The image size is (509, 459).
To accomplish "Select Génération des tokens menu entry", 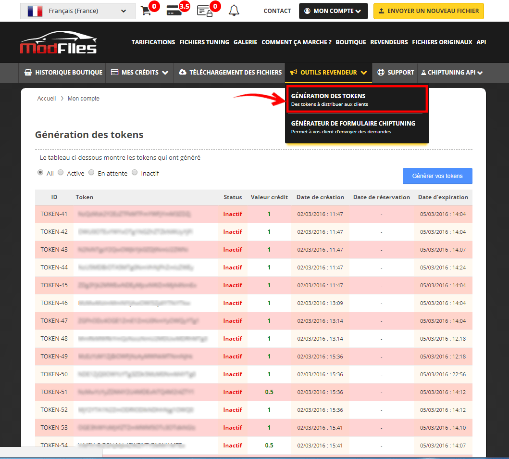I will (356, 100).
